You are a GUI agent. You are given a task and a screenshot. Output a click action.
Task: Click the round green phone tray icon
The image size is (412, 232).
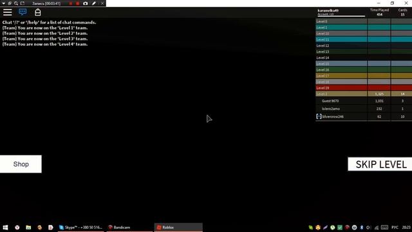(333, 227)
